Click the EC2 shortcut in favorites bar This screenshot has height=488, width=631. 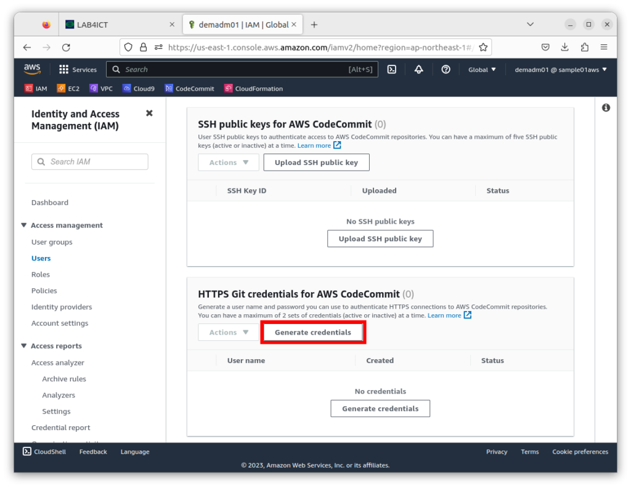coord(68,89)
